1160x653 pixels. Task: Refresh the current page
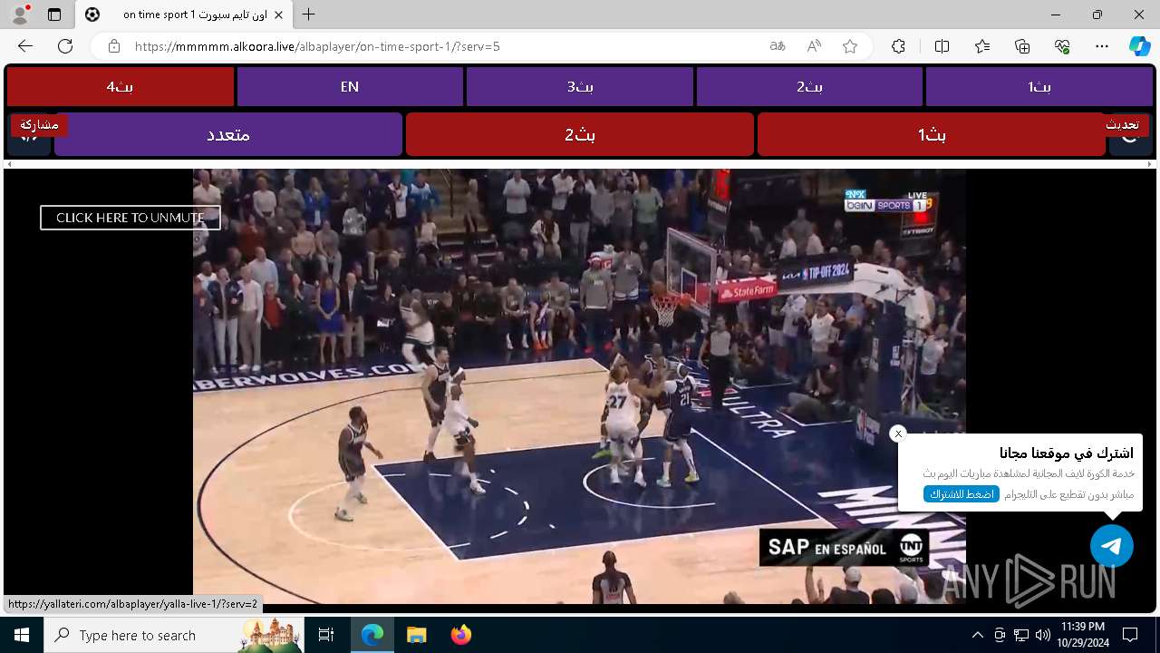(65, 46)
